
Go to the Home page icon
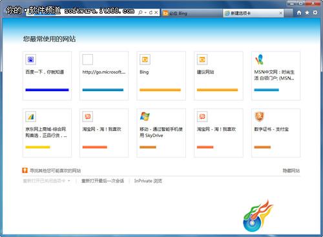(x=299, y=13)
